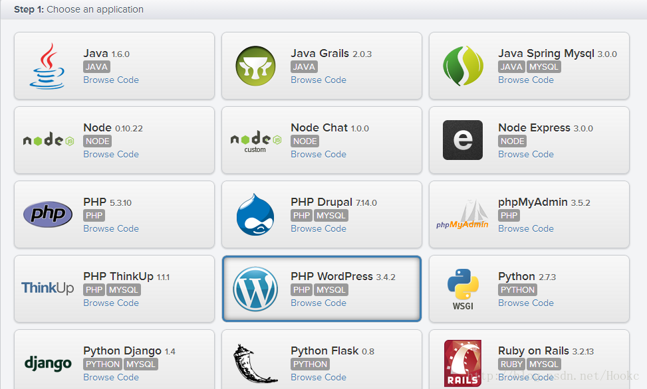The height and width of the screenshot is (389, 647).
Task: Select the 'Python Flask 0.8' title
Action: pos(332,351)
